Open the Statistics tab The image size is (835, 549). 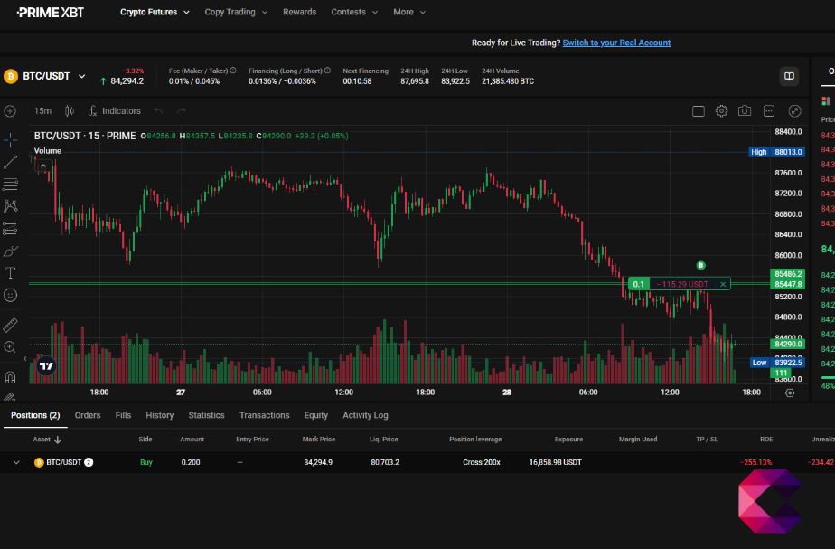point(206,415)
